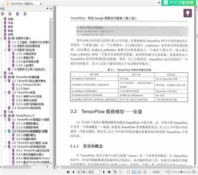The image size is (198, 175).
Task: Click the bookmarks panel scroll up arrow
Action: (51, 19)
